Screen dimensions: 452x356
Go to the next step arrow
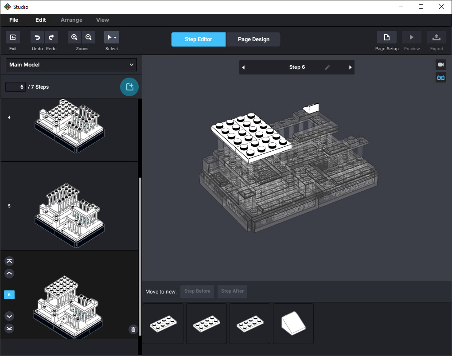tap(350, 67)
